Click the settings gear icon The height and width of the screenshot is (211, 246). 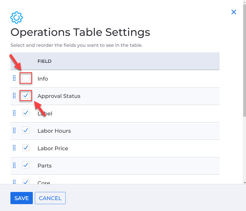17,17
